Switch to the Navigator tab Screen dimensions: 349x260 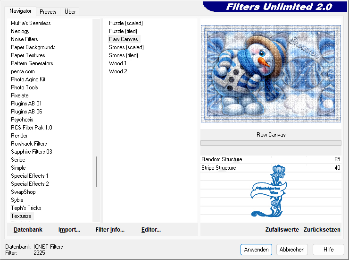coord(20,11)
